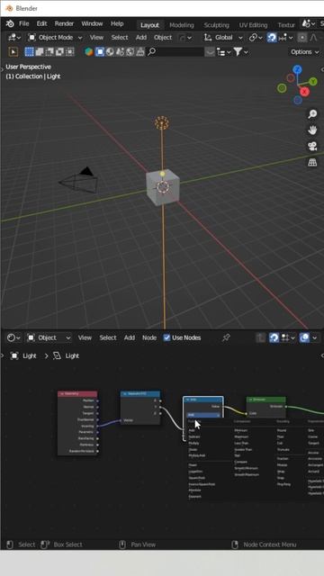
Task: Click the first Light breadcrumb
Action: [x=24, y=356]
